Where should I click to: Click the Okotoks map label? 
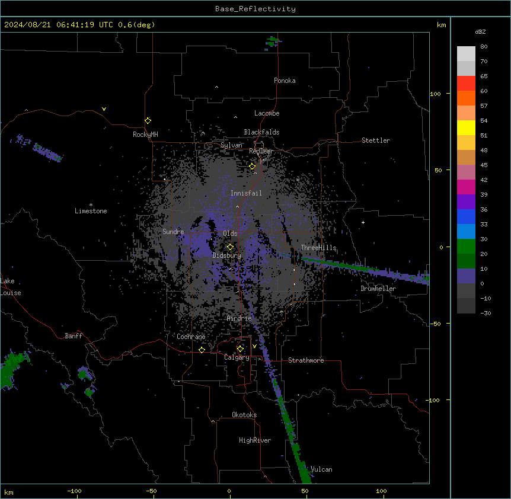click(244, 415)
